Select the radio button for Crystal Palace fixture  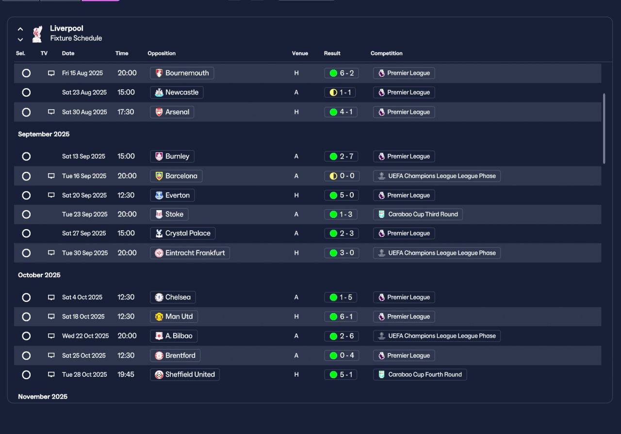click(x=26, y=234)
